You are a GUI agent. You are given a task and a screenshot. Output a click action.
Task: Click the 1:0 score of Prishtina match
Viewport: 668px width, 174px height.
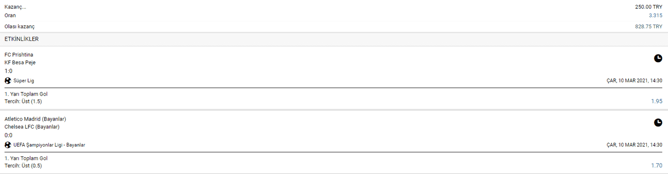point(9,71)
